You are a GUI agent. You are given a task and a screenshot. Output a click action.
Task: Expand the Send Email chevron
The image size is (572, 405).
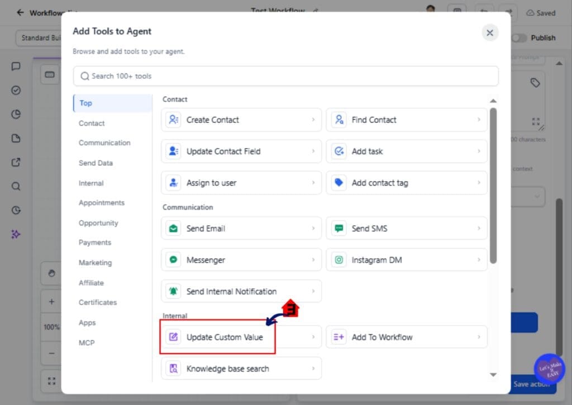tap(313, 228)
